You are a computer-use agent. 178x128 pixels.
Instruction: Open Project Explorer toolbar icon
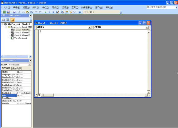coord(63,12)
